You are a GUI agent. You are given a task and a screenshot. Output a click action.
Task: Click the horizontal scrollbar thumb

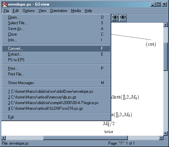85,138
